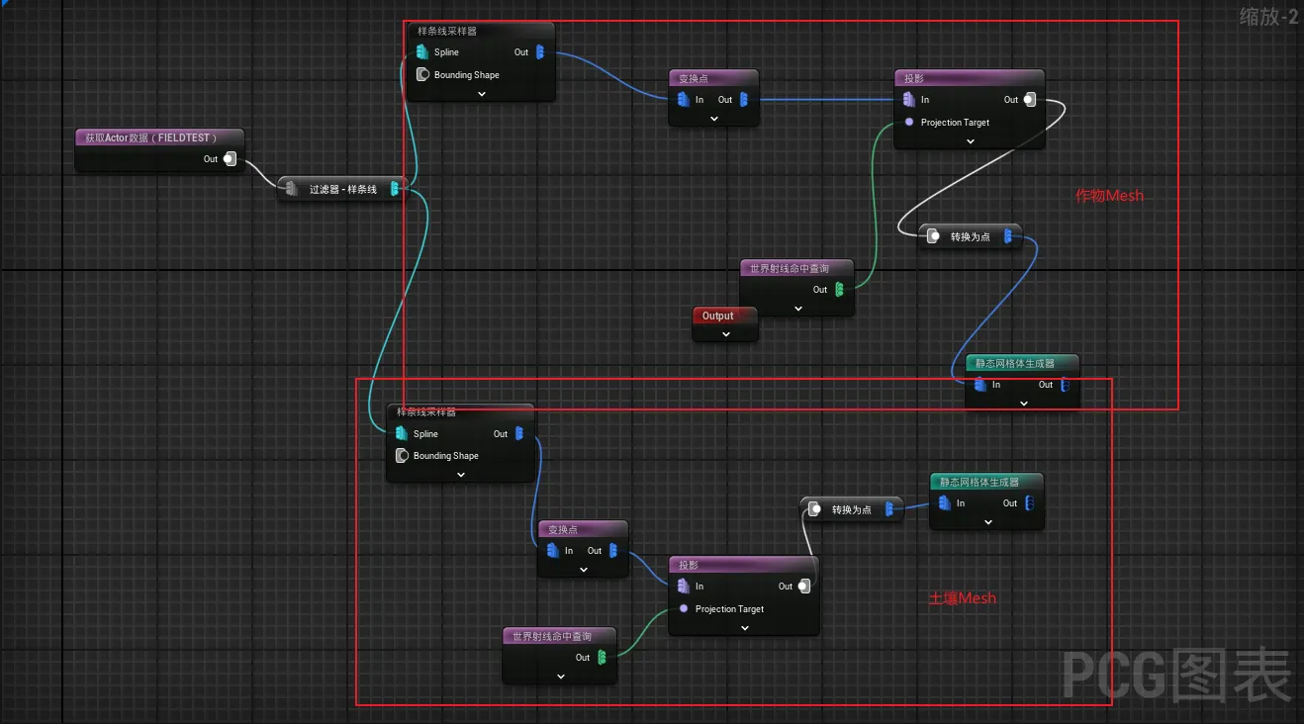This screenshot has height=724, width=1304.
Task: Click Projection Target pin in the 作物Mesh 投影 node
Action: tap(909, 123)
